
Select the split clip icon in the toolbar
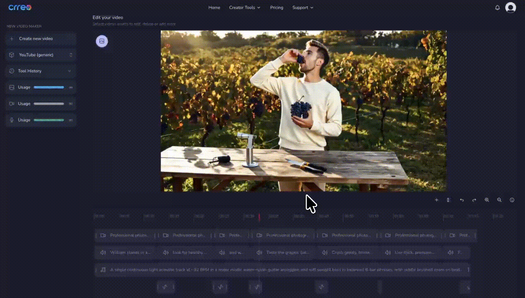448,200
